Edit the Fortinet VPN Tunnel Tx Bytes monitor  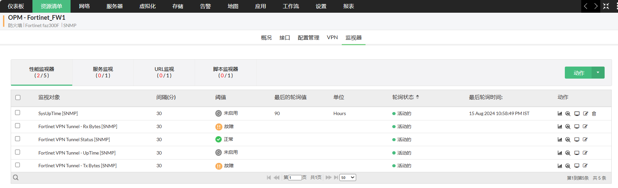tap(585, 166)
